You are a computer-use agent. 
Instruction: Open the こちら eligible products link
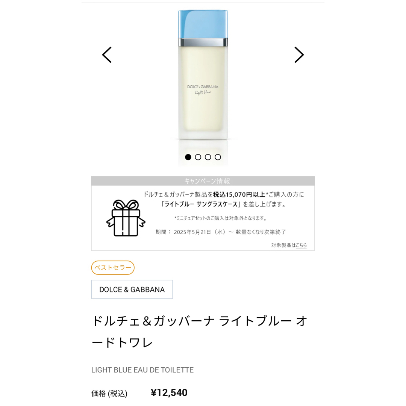coord(301,245)
